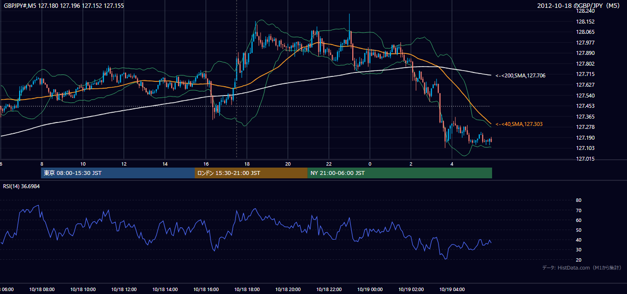
Task: Click hour label 10 on the price chart axis
Action: (x=83, y=164)
